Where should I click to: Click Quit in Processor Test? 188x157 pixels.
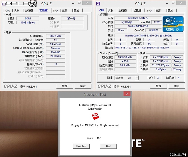[x=108, y=146]
